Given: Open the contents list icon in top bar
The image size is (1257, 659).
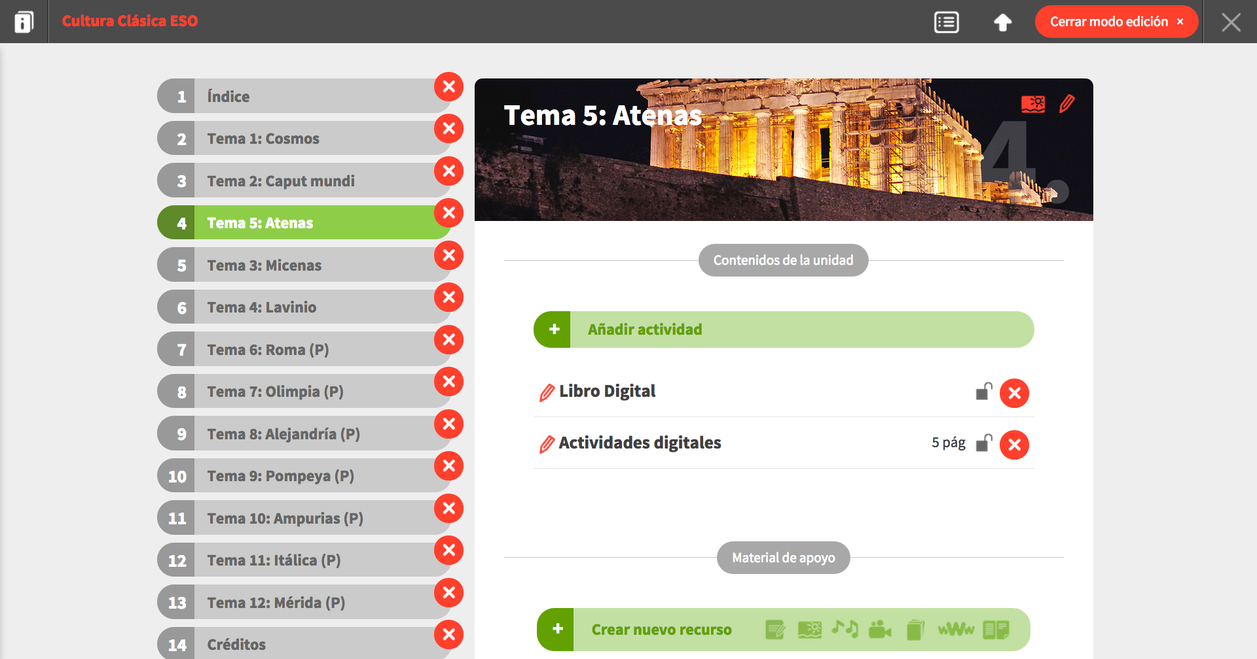Looking at the screenshot, I should [x=946, y=22].
